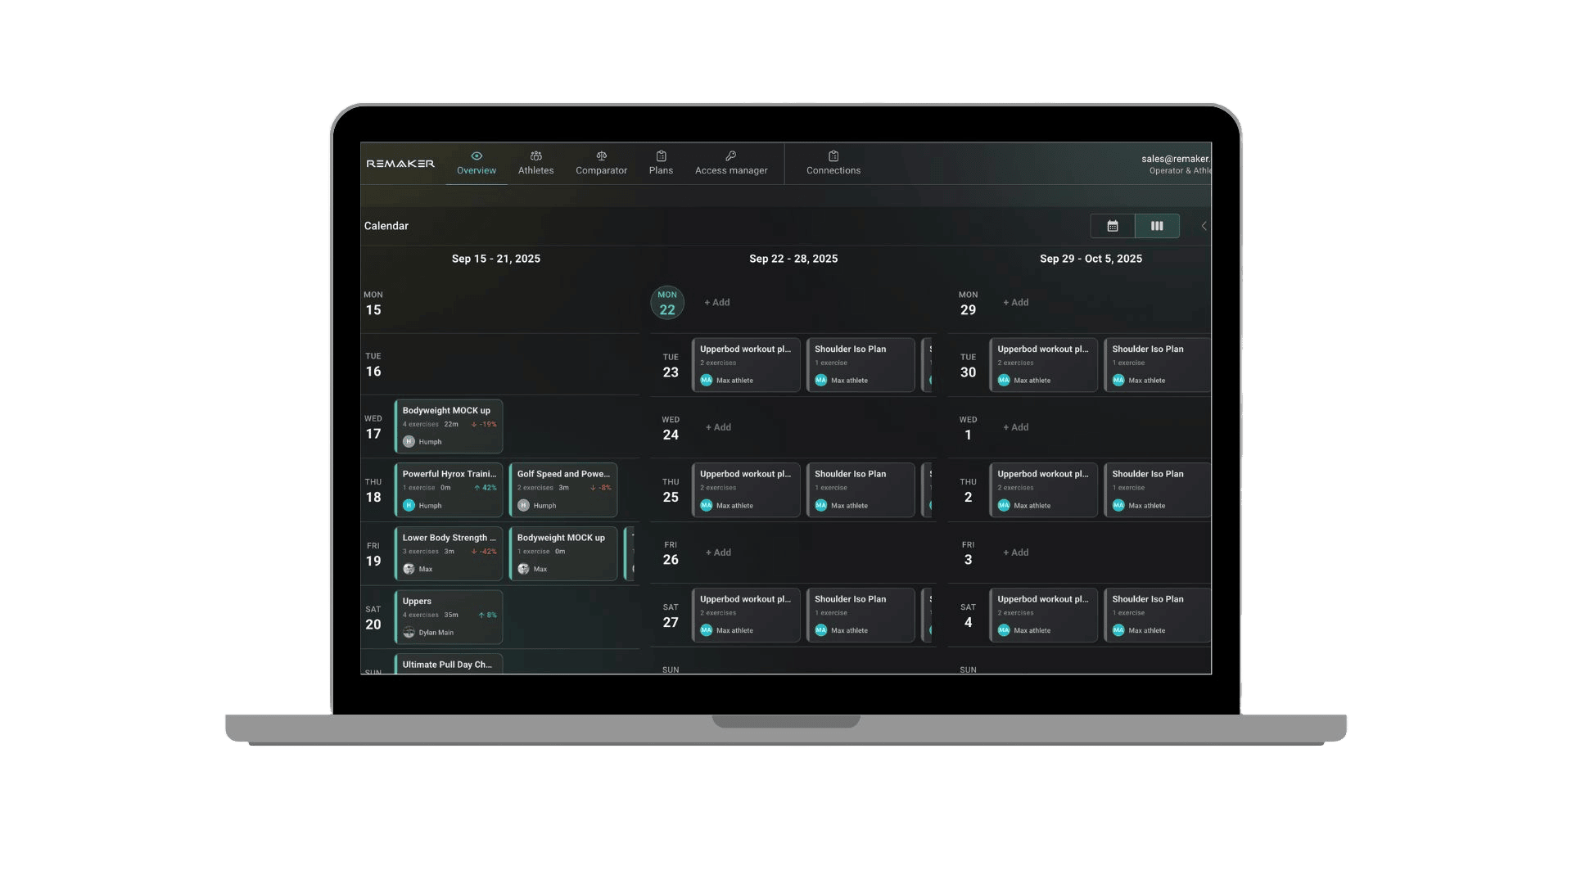Click the -19% change indicator
Screen dimensions: 1572x884
tap(484, 424)
